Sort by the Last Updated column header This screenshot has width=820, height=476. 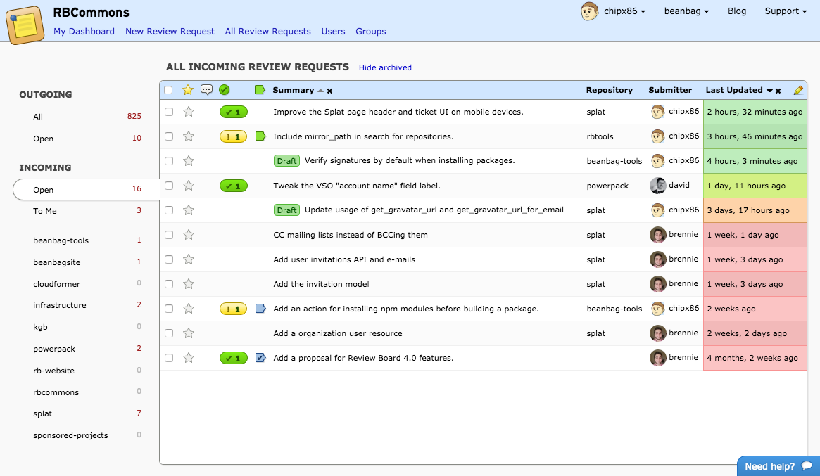click(x=734, y=90)
